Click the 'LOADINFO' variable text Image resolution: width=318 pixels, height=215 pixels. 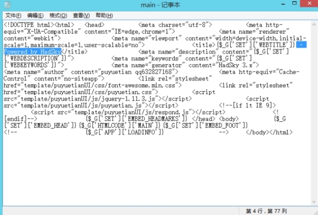[142, 132]
